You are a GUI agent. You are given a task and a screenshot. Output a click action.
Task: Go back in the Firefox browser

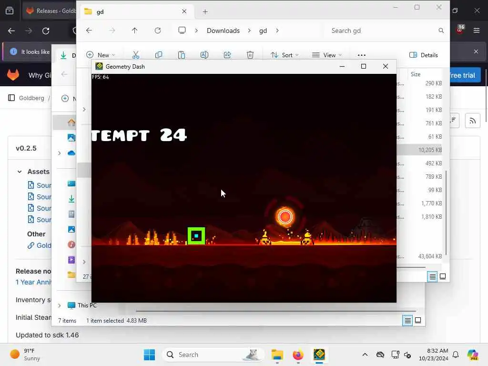11,31
